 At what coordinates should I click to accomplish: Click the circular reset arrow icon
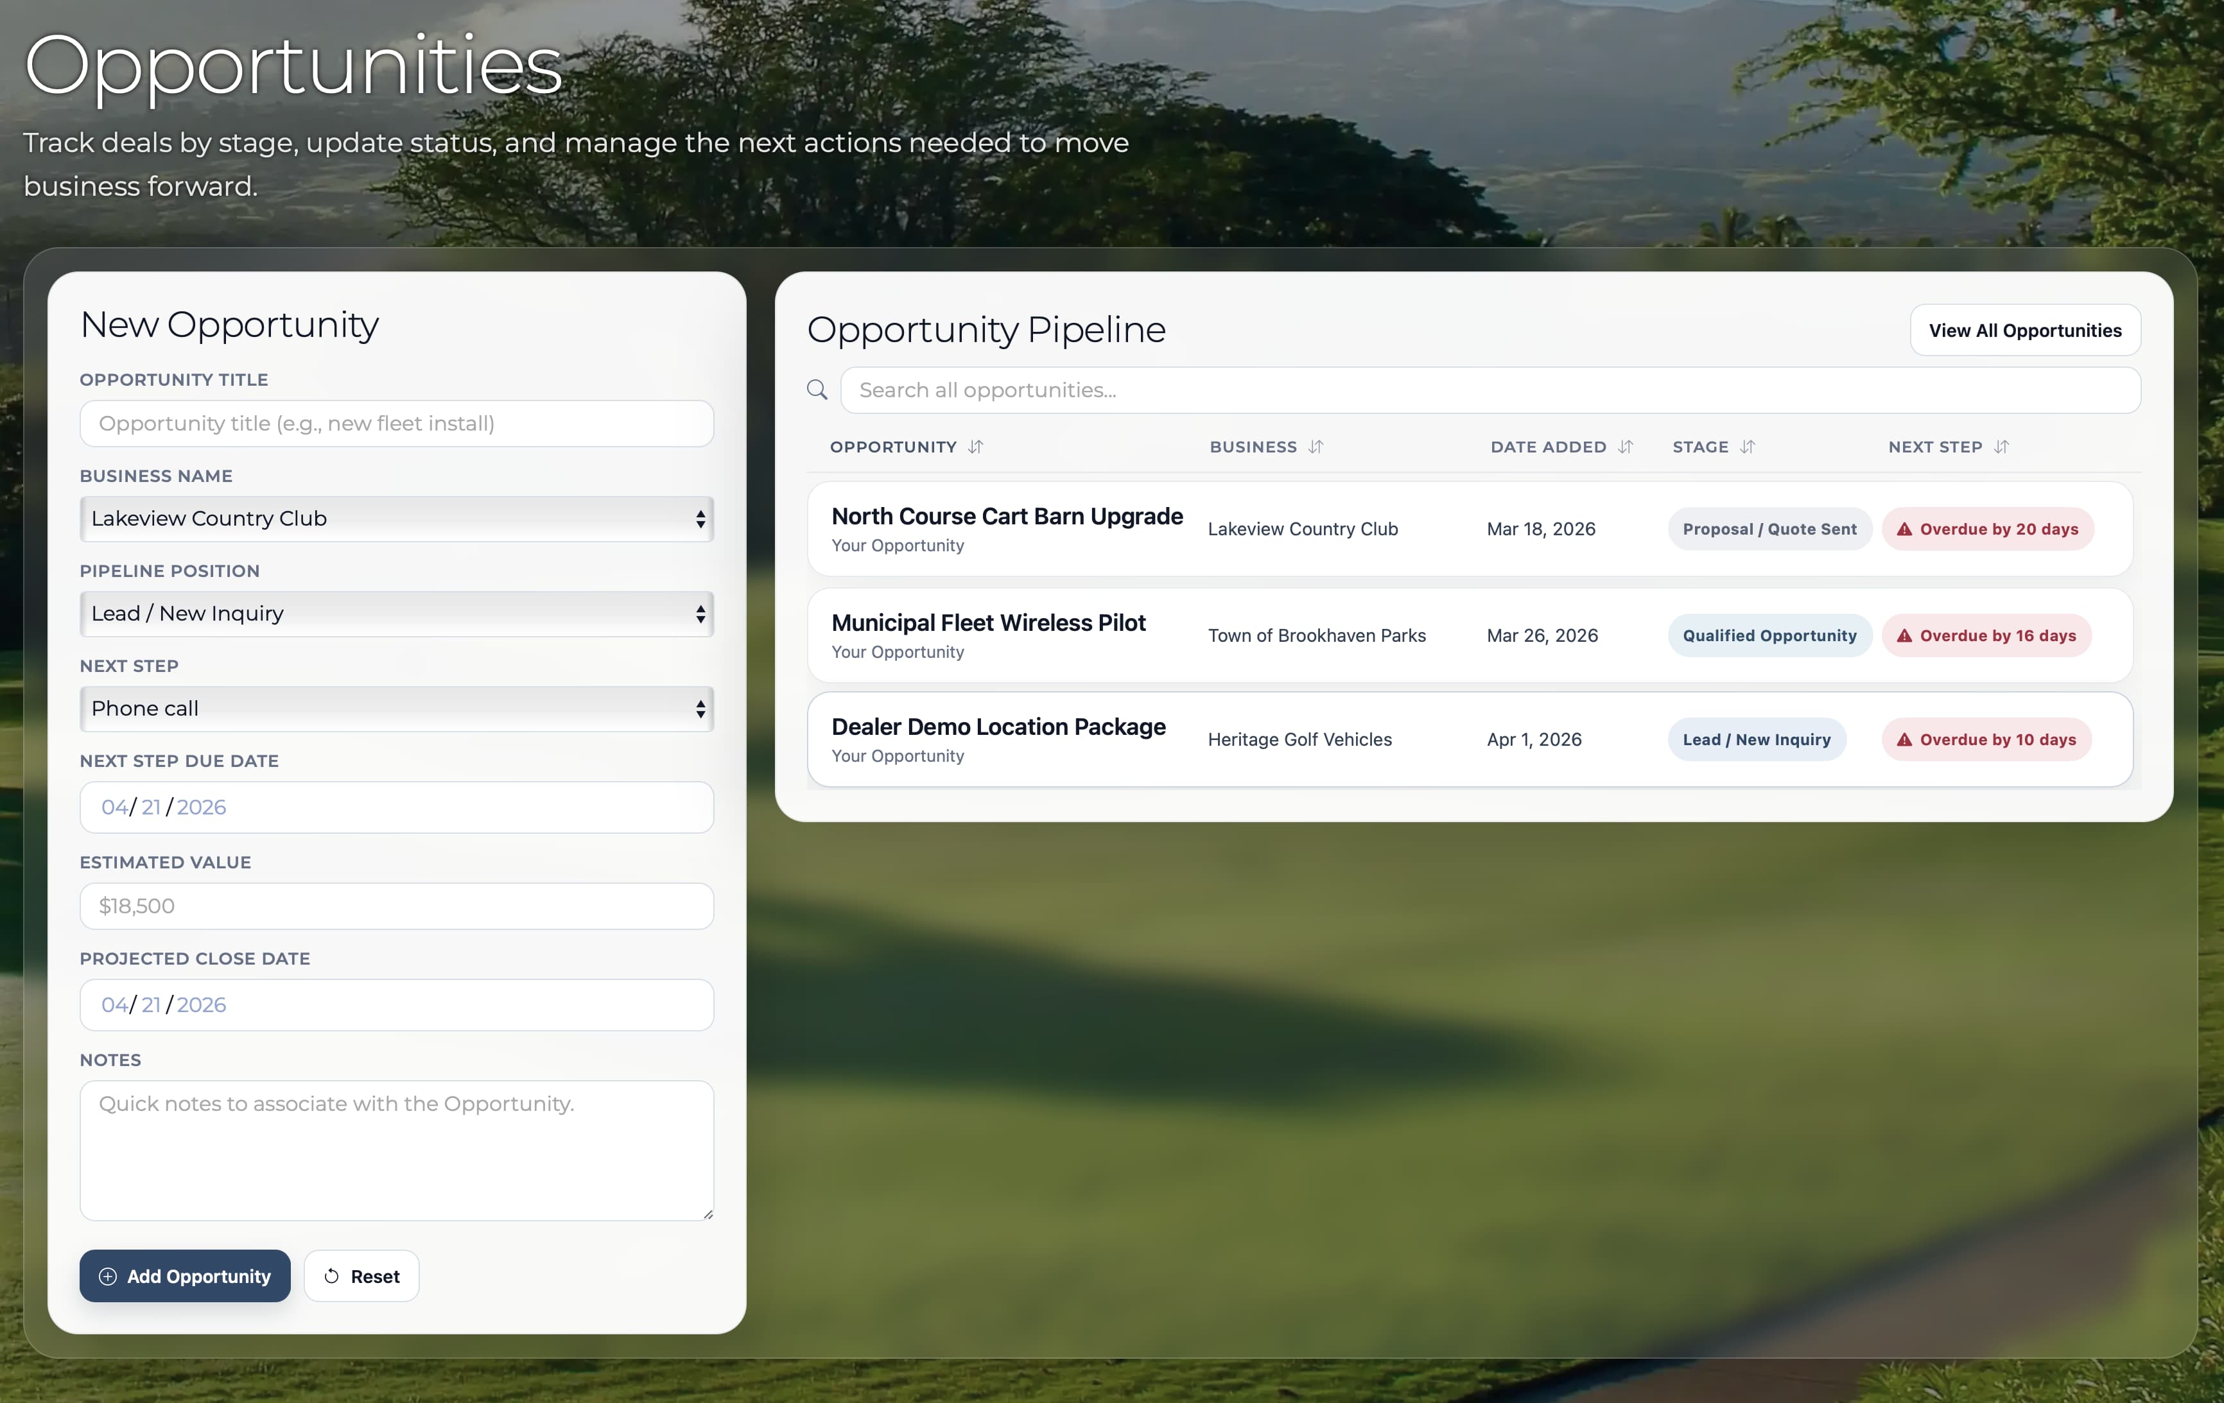pos(331,1277)
